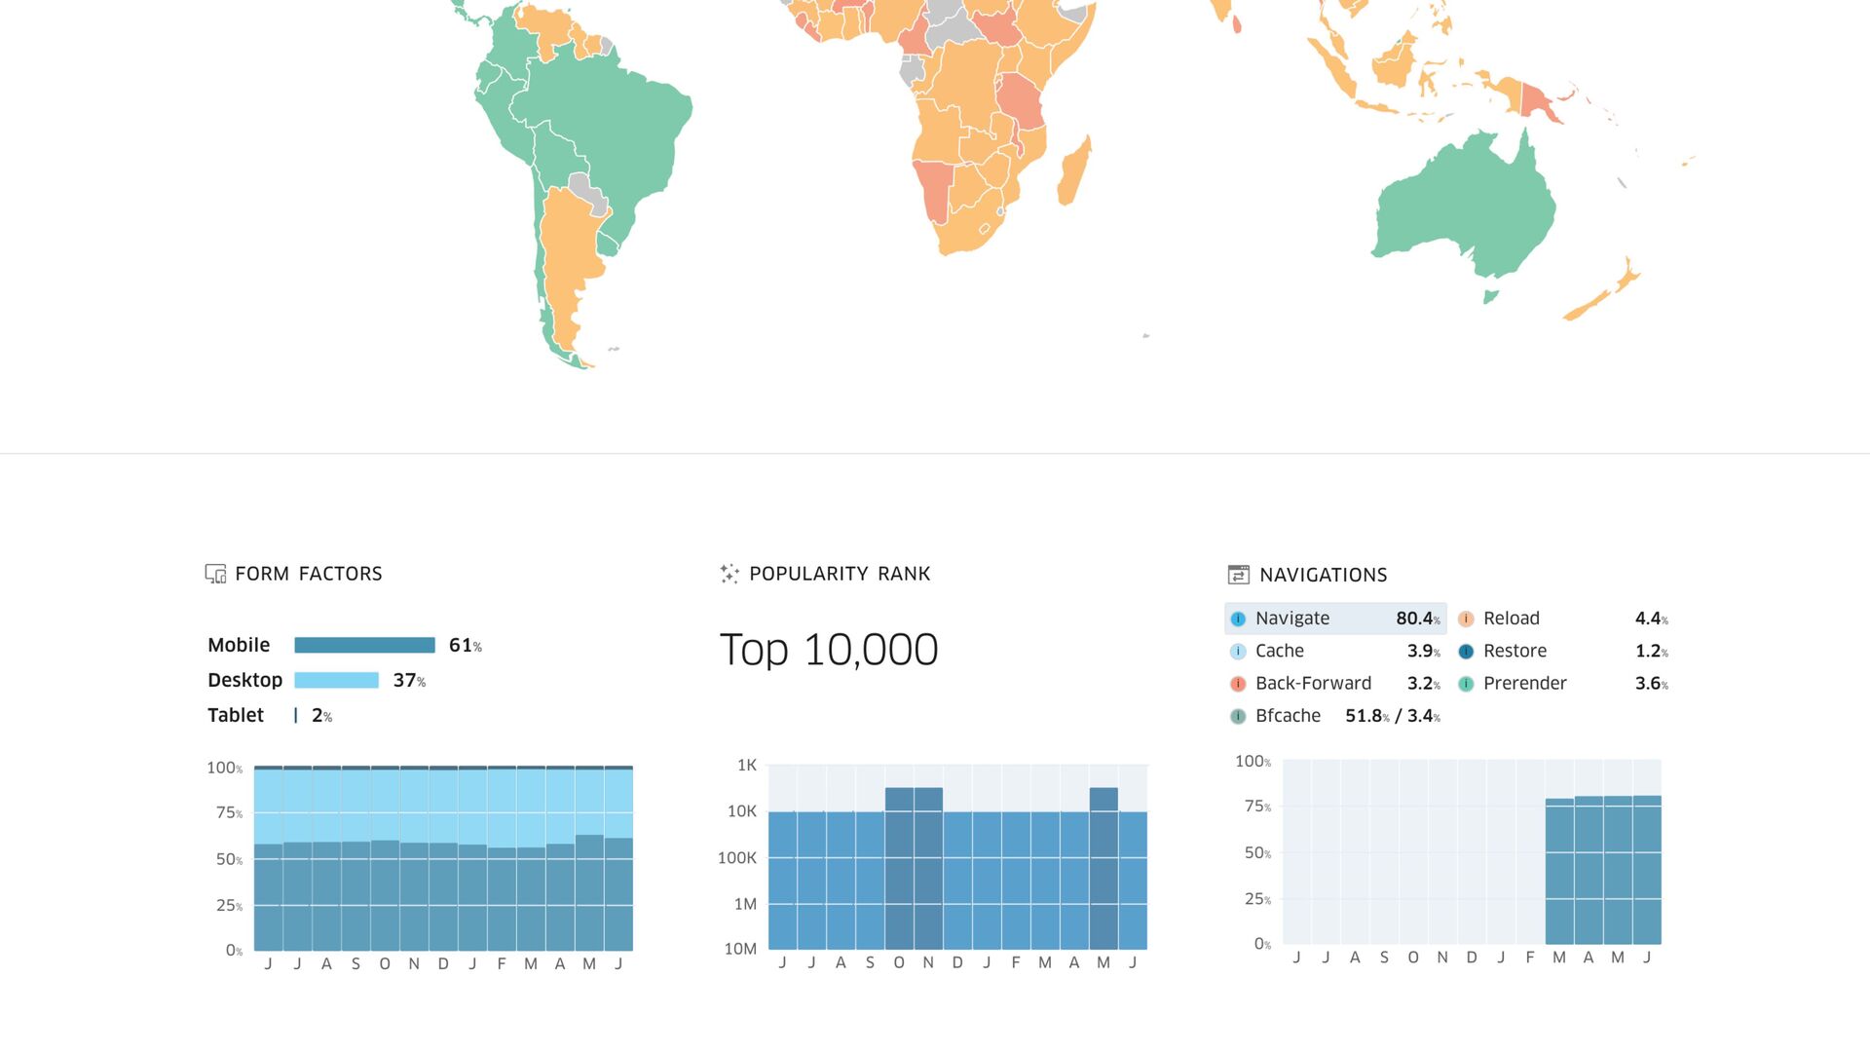Click the Form Factors devices icon
Viewport: 1870px width, 1052px height.
(x=215, y=574)
